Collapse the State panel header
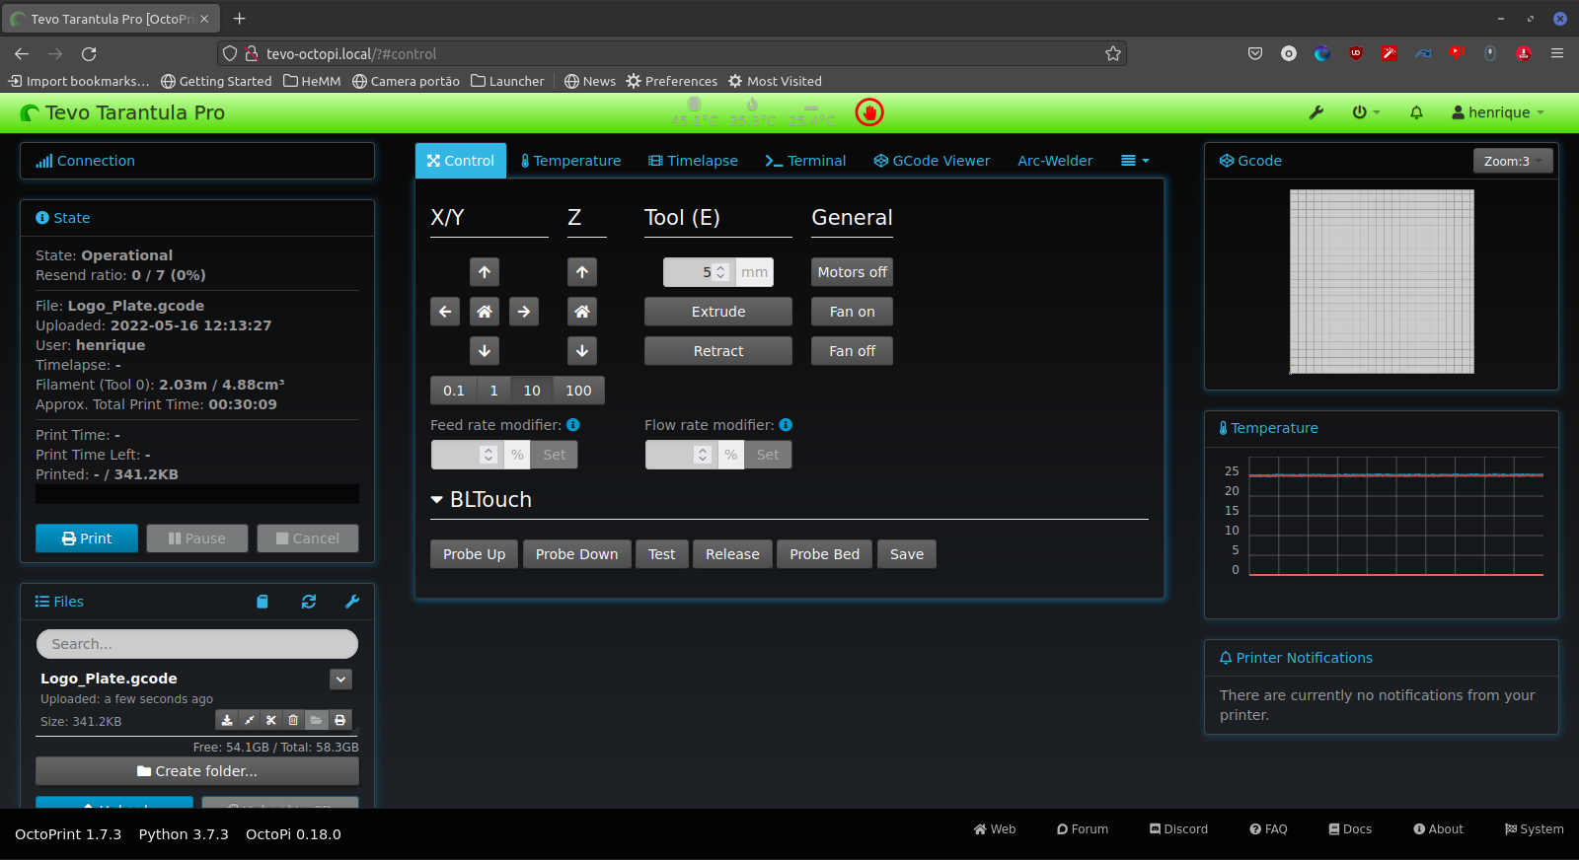 coord(63,218)
